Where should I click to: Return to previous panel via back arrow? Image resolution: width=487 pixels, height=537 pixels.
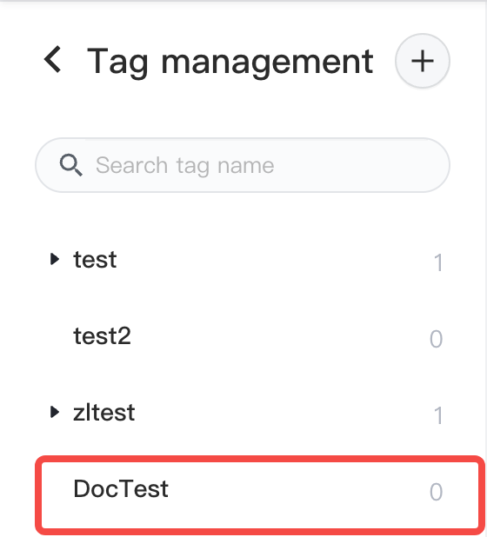tap(53, 60)
